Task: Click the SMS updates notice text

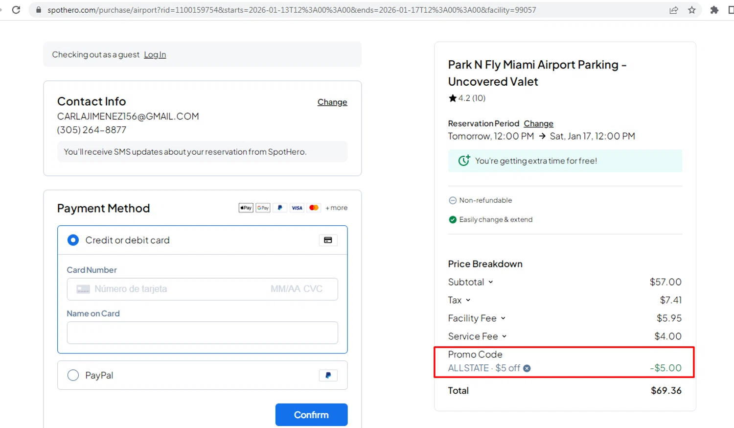Action: click(x=185, y=152)
